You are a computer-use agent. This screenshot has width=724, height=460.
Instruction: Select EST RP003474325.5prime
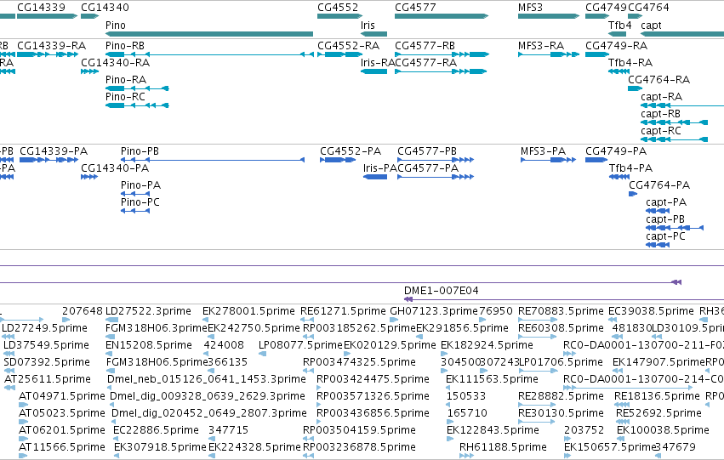309,371
